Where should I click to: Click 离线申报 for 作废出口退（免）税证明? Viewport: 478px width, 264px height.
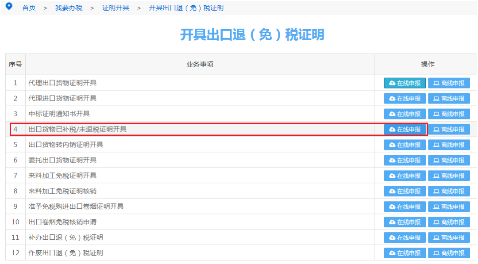449,253
